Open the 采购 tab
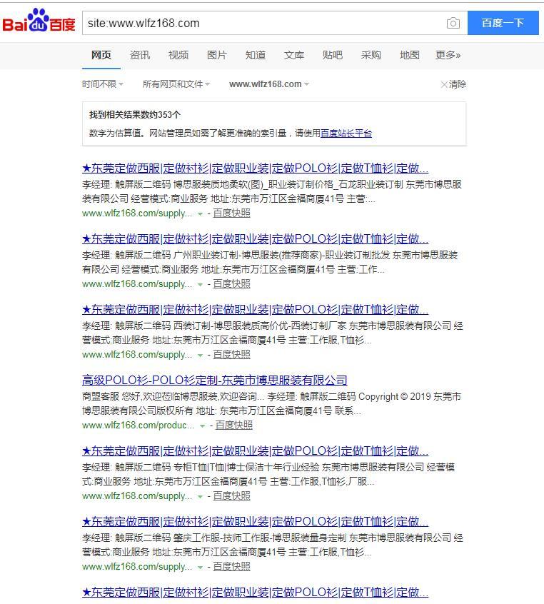The image size is (544, 604). pos(371,55)
